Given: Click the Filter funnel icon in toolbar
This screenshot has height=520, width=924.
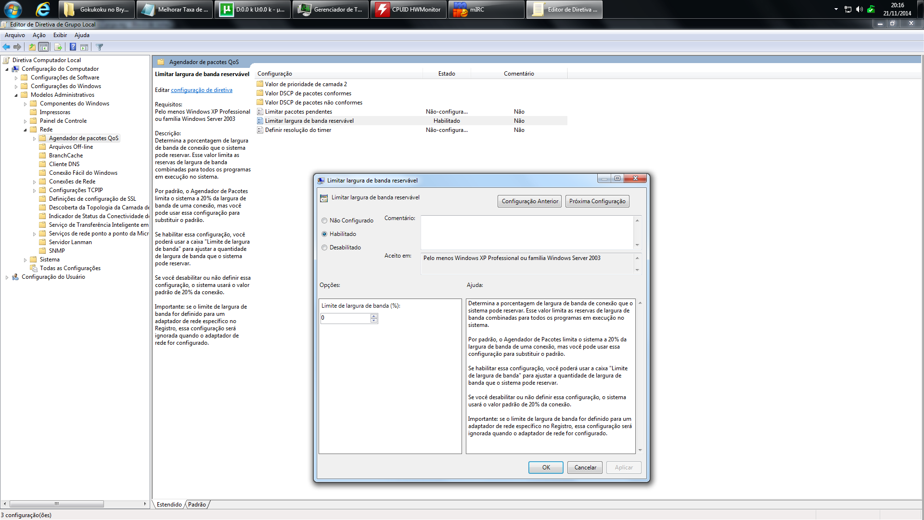Looking at the screenshot, I should click(x=100, y=47).
